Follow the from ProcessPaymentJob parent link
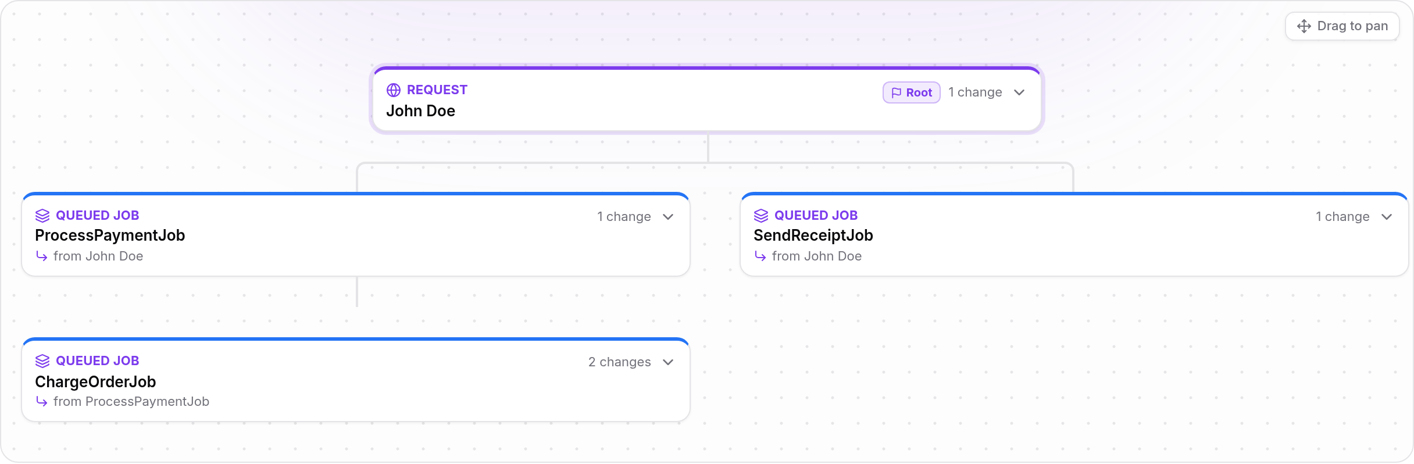This screenshot has width=1414, height=464. (x=131, y=401)
